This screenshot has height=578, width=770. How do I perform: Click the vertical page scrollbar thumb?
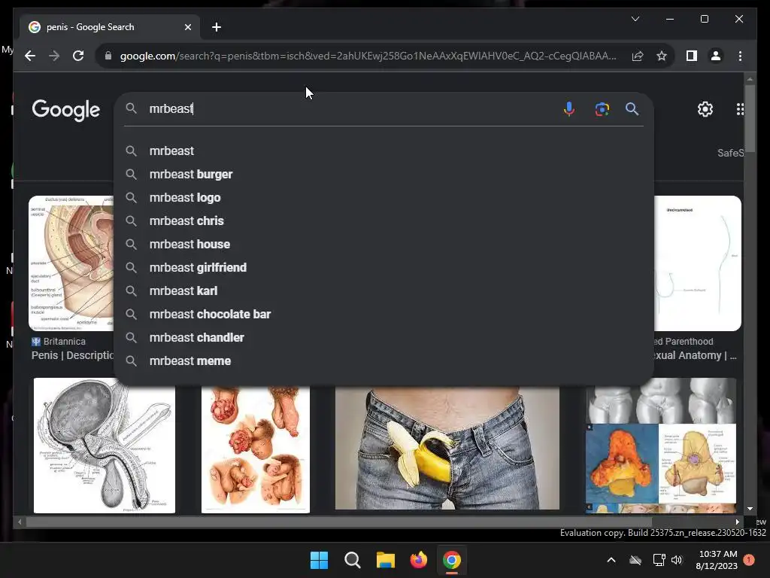tap(750, 118)
